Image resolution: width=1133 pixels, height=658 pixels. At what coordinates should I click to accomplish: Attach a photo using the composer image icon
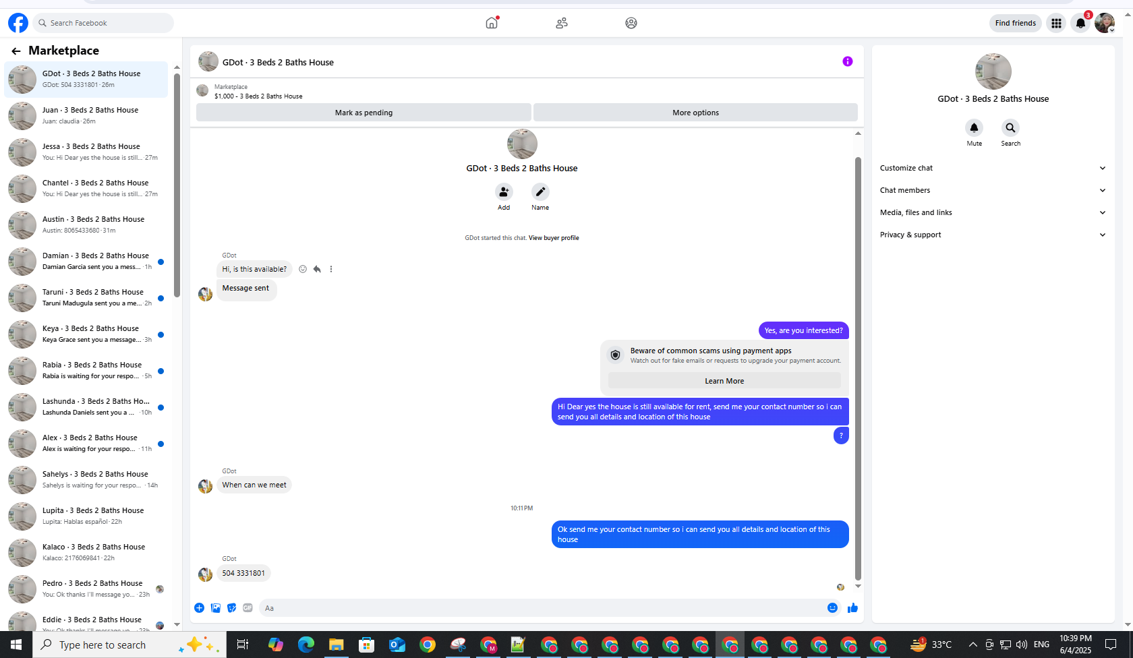[216, 608]
